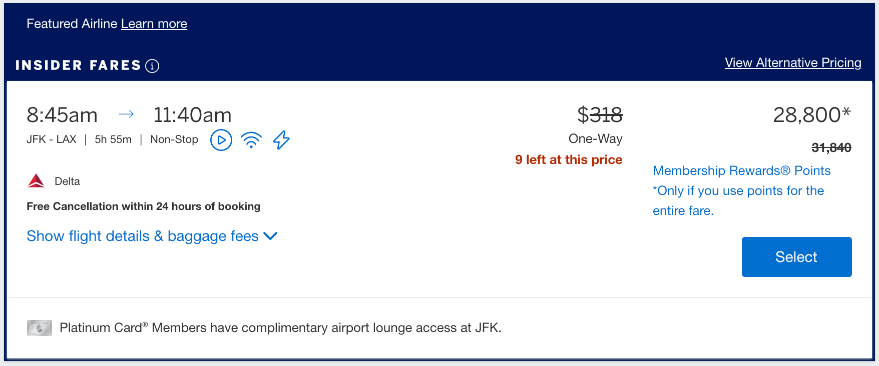Open the View Alternative Pricing menu

pos(792,62)
